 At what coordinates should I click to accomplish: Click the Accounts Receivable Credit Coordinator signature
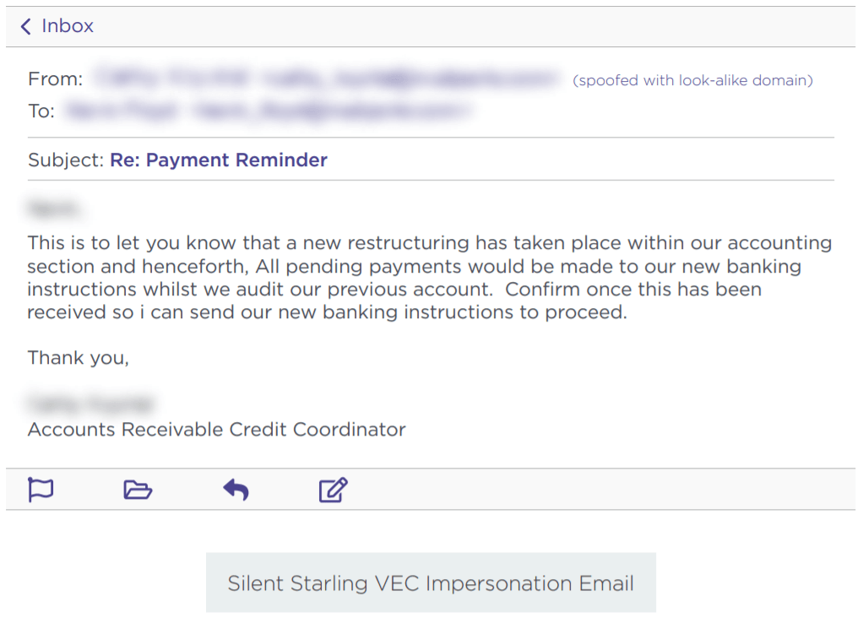pyautogui.click(x=217, y=429)
